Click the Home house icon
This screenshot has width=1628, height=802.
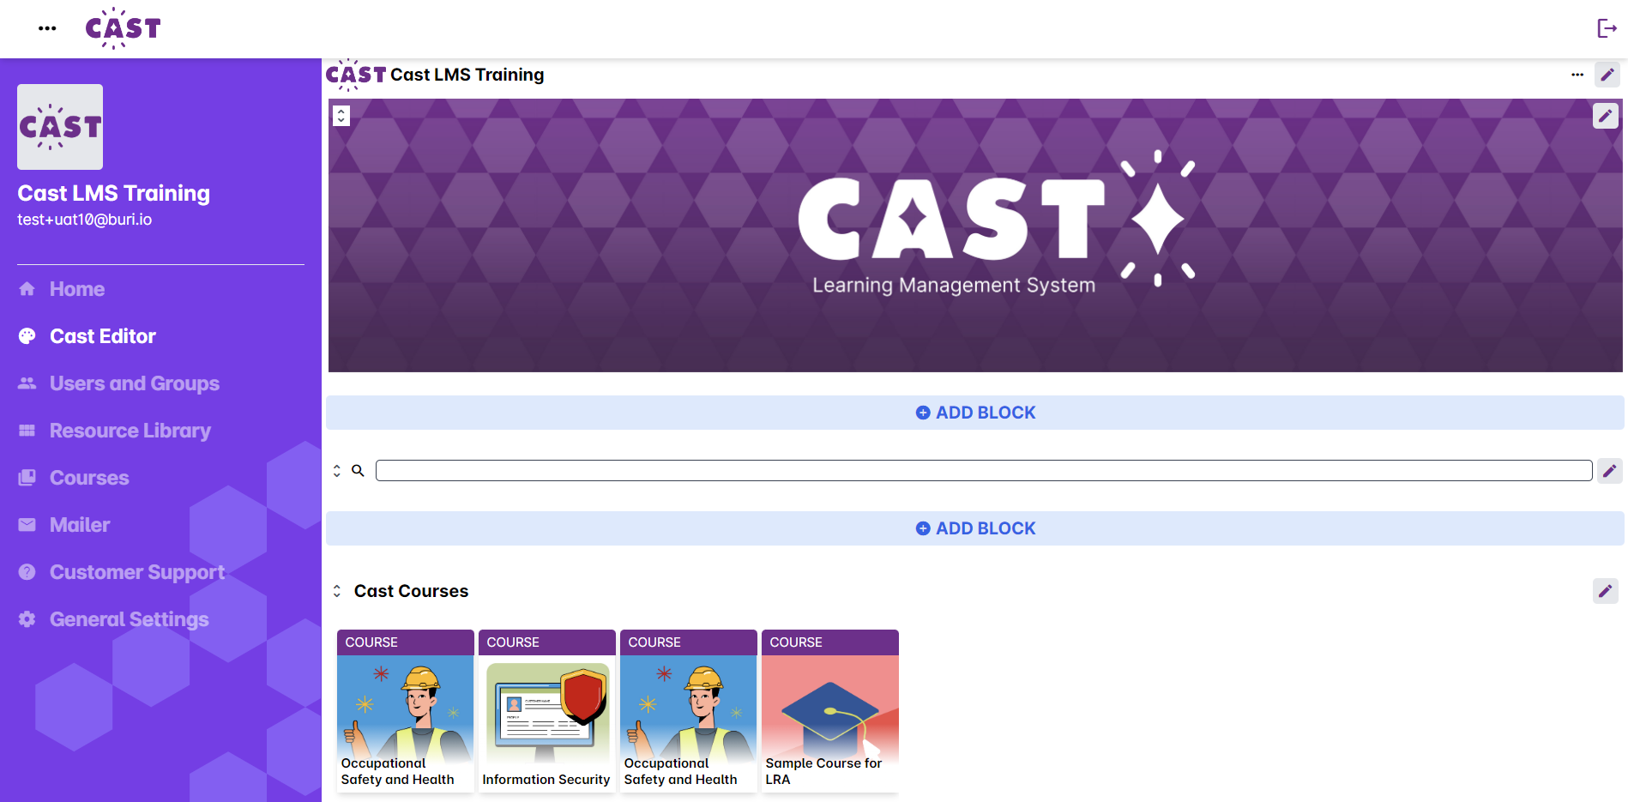(x=27, y=289)
